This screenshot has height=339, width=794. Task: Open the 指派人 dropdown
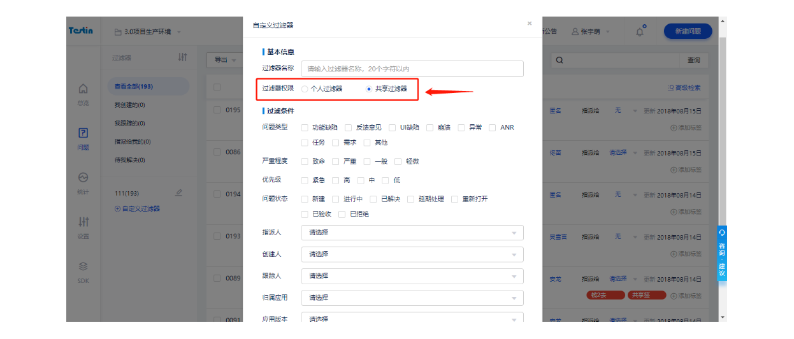412,233
